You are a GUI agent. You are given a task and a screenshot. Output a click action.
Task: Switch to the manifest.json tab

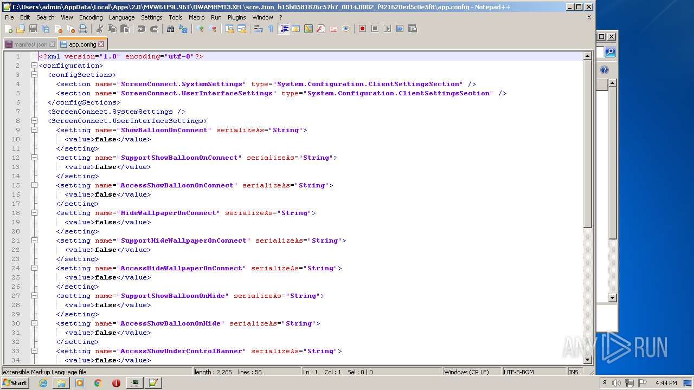pos(30,44)
